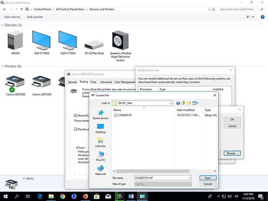Viewport: 268px width, 201px height.
Task: Click Cancel in Locate File dialog
Action: click(208, 184)
